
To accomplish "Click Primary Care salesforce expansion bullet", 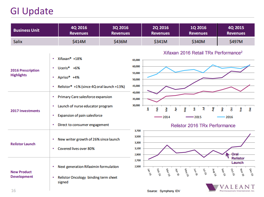I will click(85, 97).
